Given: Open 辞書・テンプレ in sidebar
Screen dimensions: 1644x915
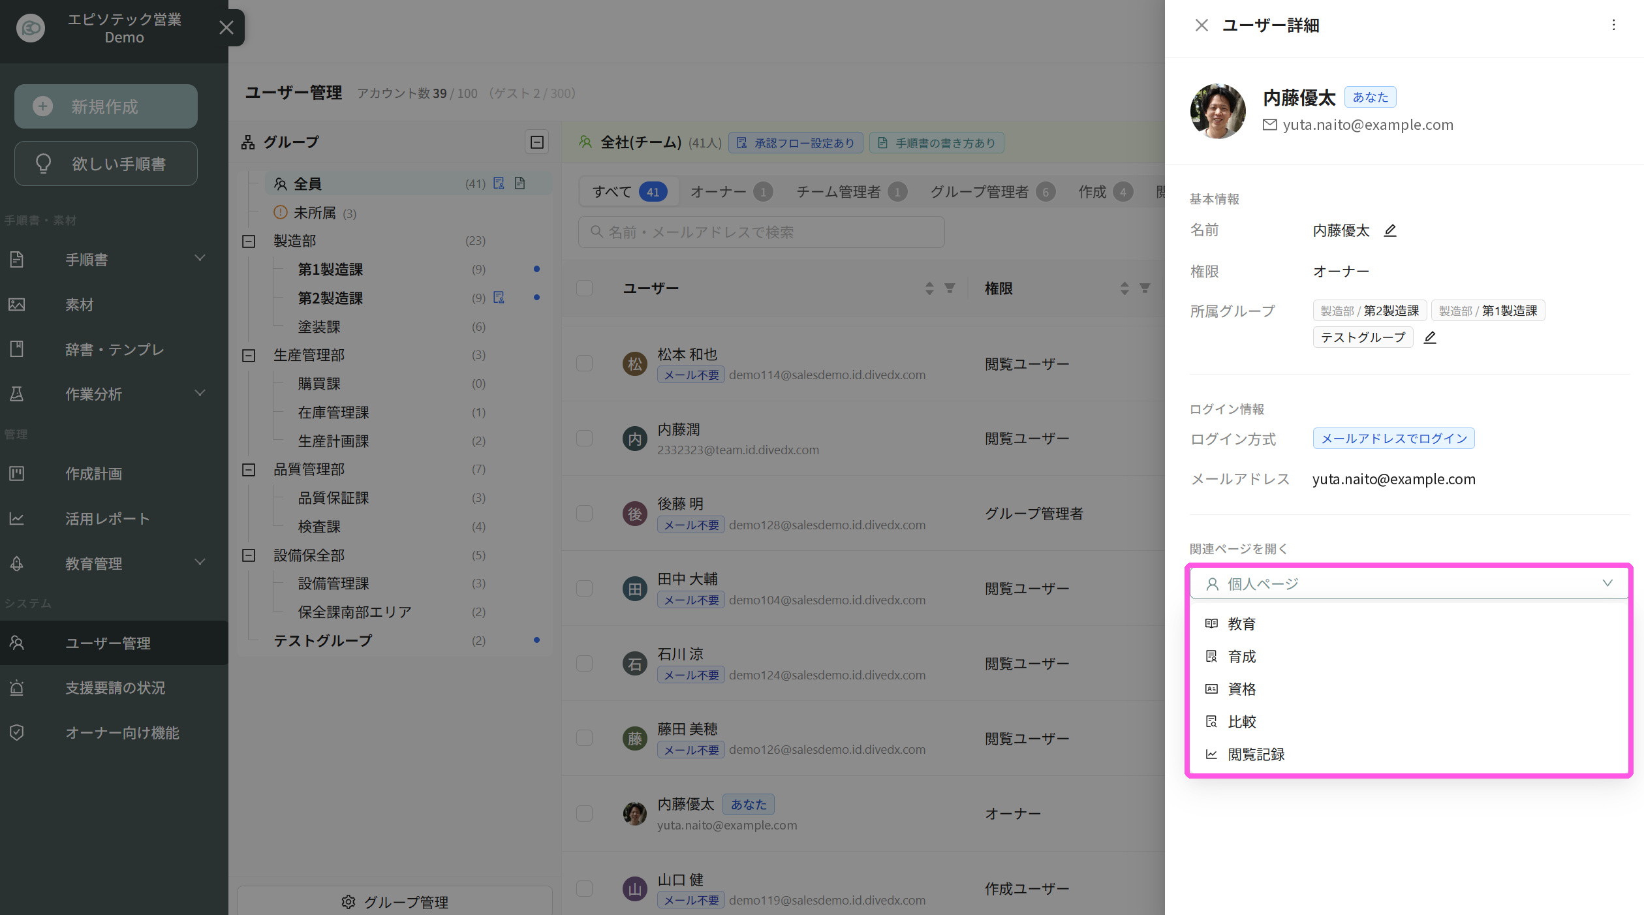Looking at the screenshot, I should coord(114,349).
